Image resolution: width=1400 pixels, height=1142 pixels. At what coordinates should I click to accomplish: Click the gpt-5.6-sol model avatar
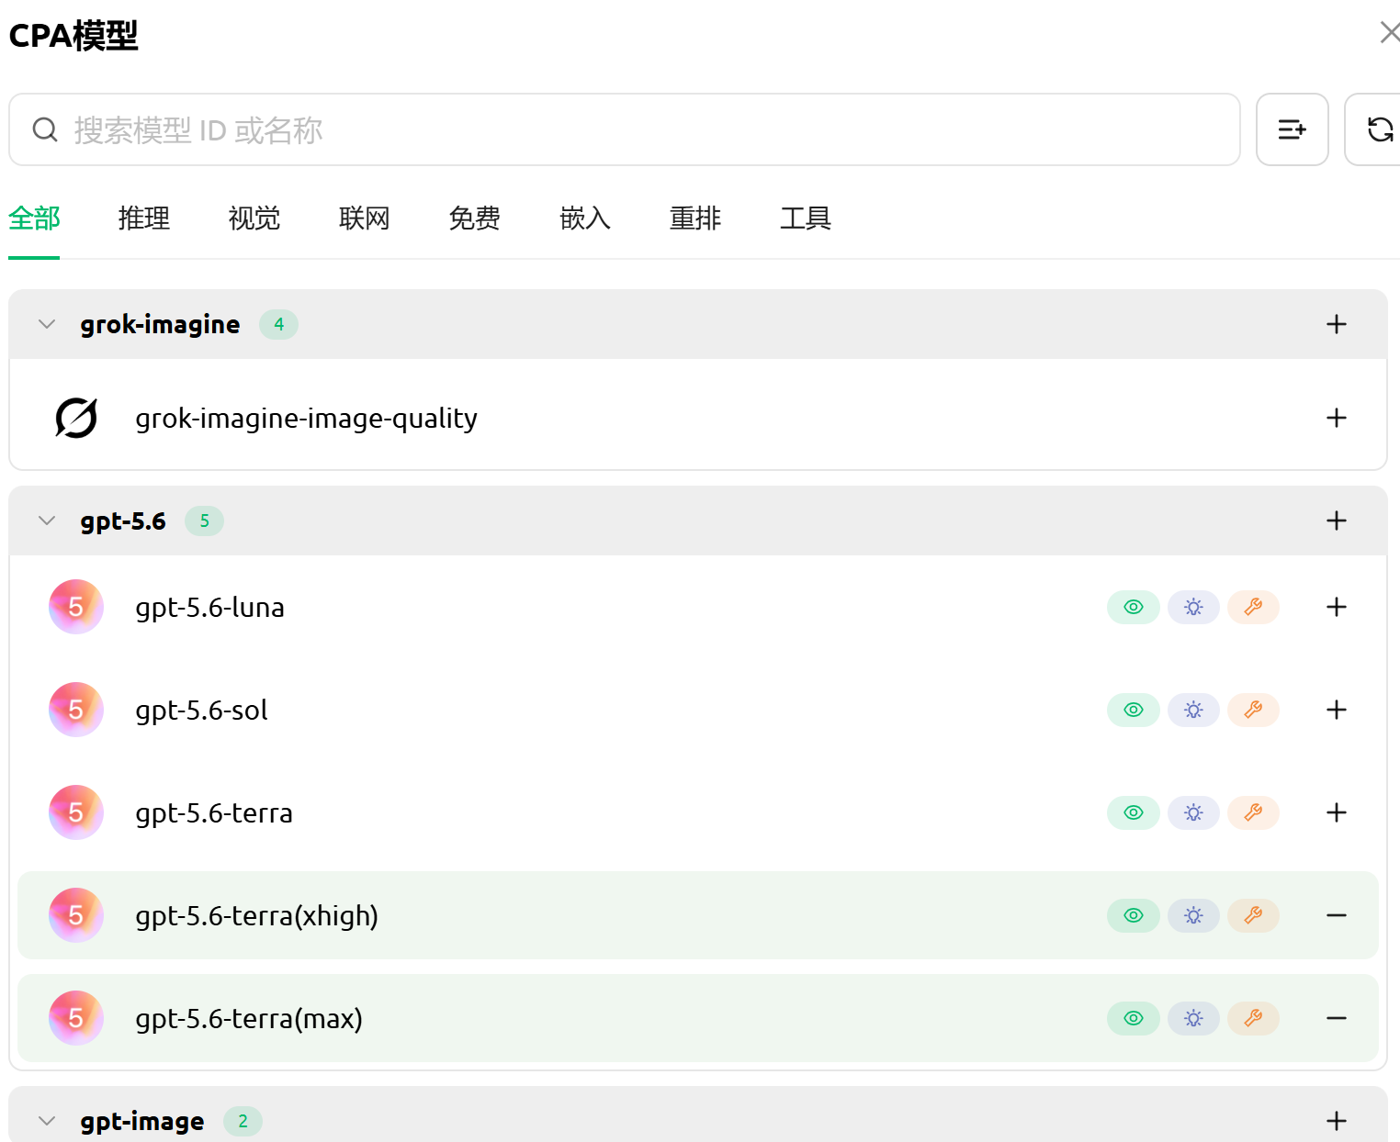(76, 710)
